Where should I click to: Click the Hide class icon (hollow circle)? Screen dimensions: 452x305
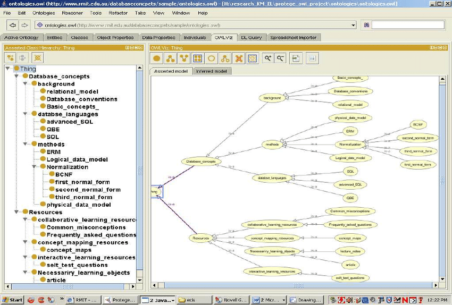(x=211, y=58)
